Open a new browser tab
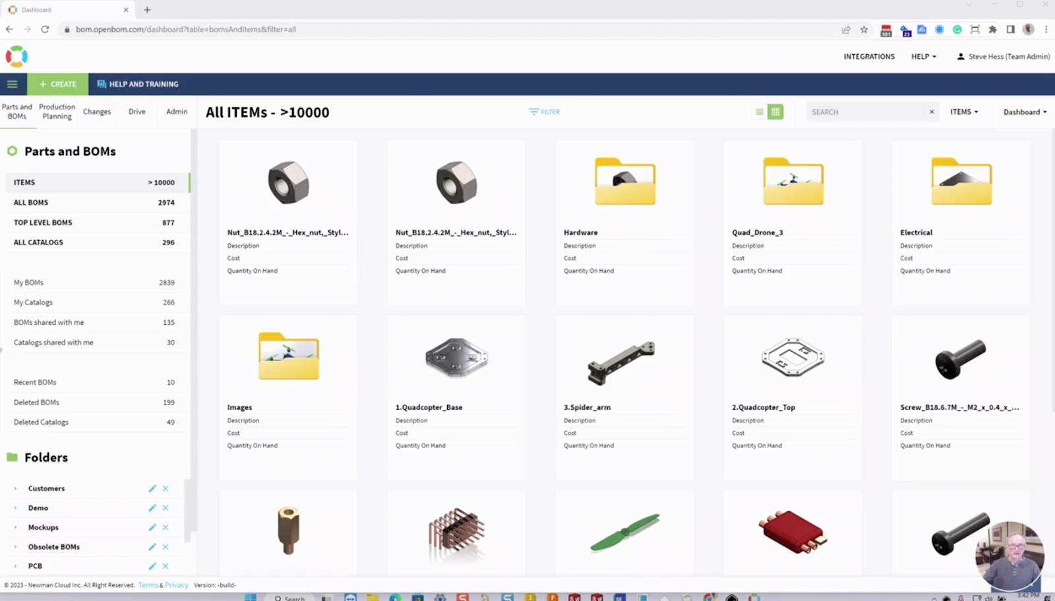1055x601 pixels. coord(147,10)
